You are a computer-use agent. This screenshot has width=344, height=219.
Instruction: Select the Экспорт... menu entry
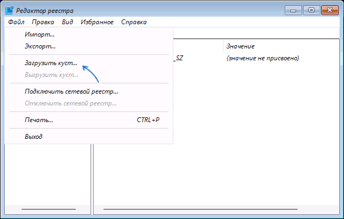pos(40,46)
